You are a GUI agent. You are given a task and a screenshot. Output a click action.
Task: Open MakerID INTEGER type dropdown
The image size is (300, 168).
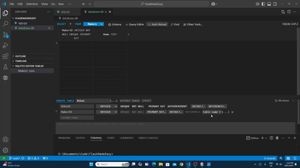coord(107,112)
